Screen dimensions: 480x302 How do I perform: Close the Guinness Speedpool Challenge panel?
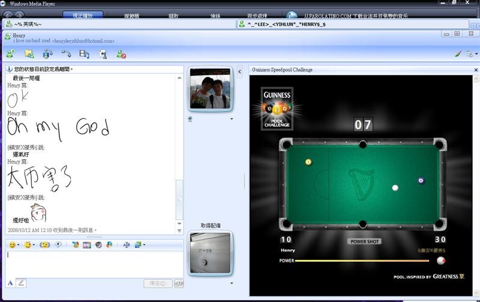click(x=476, y=70)
